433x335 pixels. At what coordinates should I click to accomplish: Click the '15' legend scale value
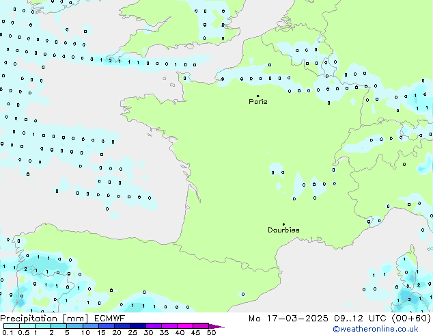(x=101, y=332)
